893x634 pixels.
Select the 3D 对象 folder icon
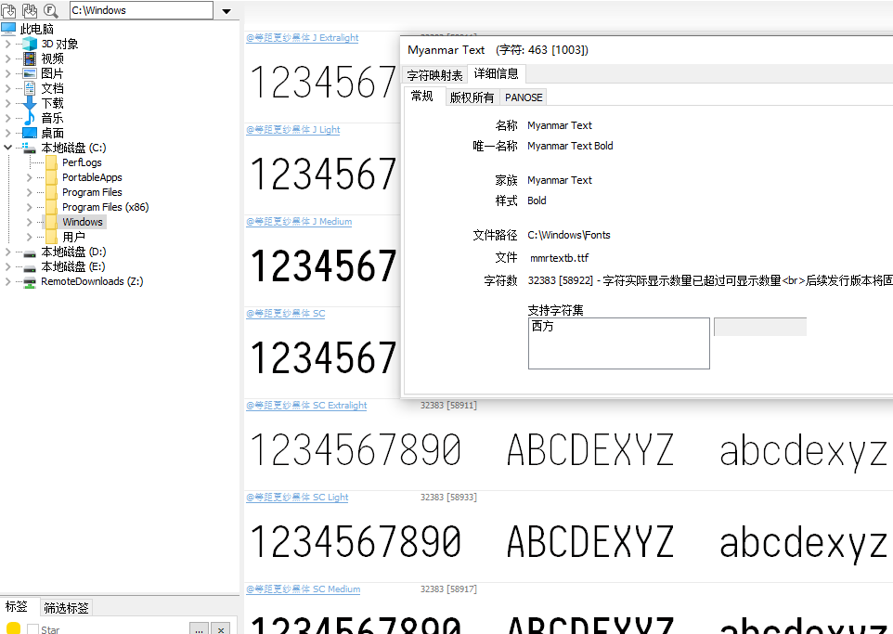30,44
